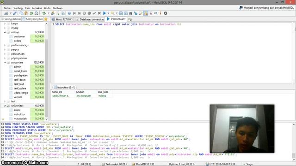Click the green Undo arrow icon
Screen dimensions: 296x166
pyautogui.click(x=31, y=13)
